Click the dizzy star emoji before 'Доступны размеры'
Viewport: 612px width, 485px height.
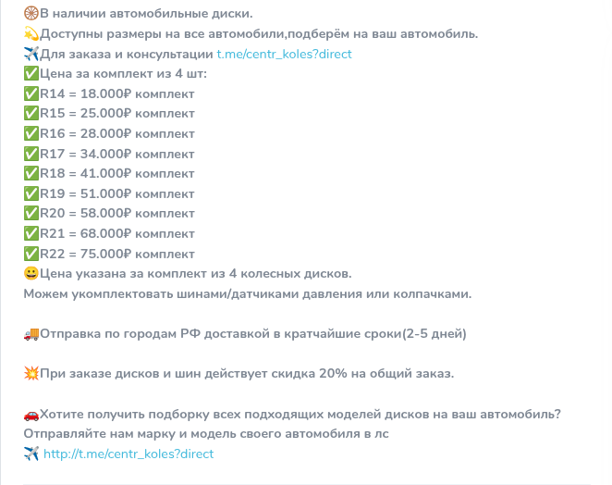31,34
